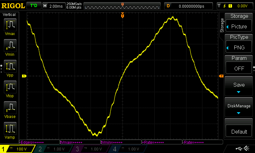Click the Vertical menu heading

[9, 15]
